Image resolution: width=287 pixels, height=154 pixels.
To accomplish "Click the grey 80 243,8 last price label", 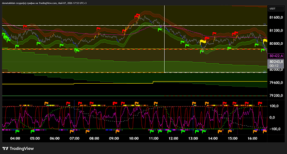I will coord(276,62).
